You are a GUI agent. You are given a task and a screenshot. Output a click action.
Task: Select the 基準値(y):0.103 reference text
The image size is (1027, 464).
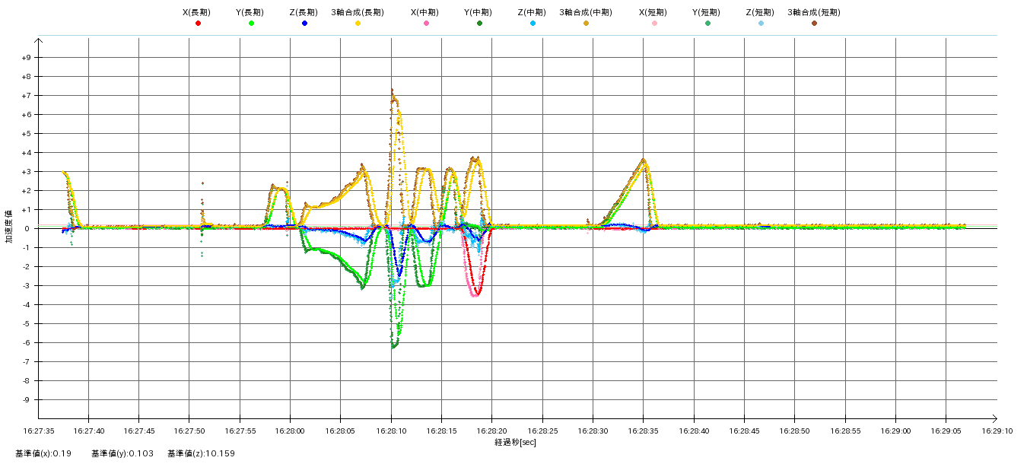(122, 454)
